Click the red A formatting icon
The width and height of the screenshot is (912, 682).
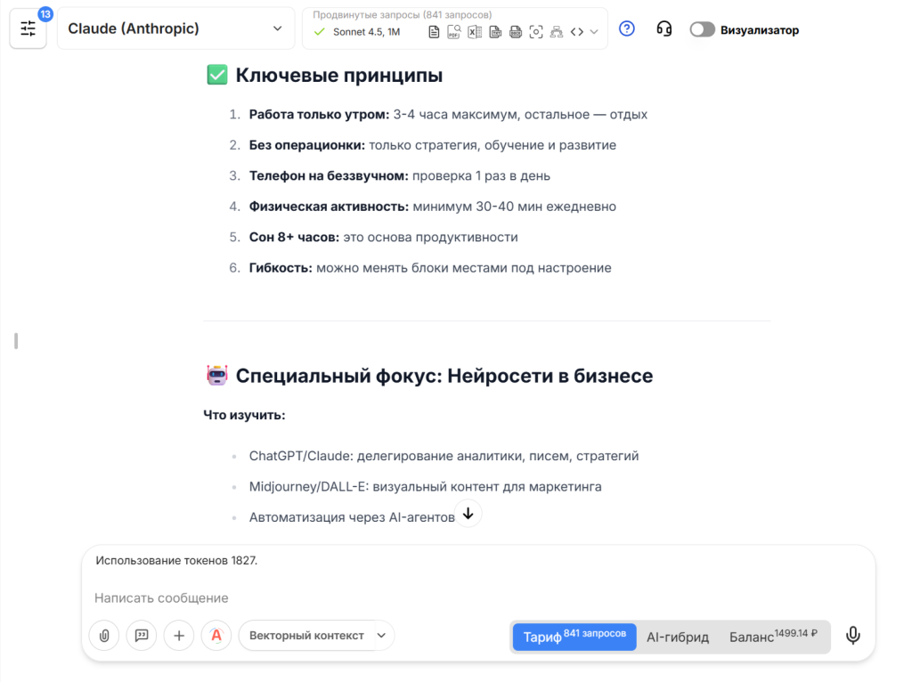pos(216,636)
